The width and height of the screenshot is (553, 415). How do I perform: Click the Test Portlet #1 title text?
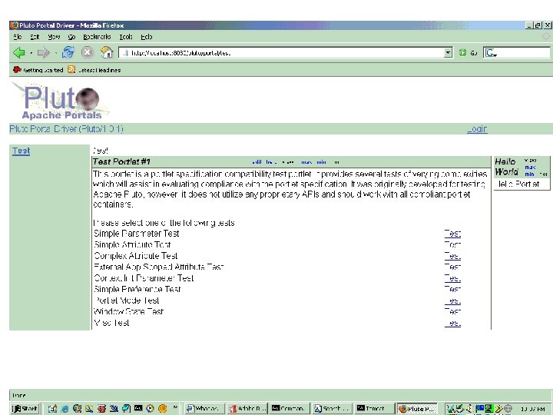tap(121, 161)
